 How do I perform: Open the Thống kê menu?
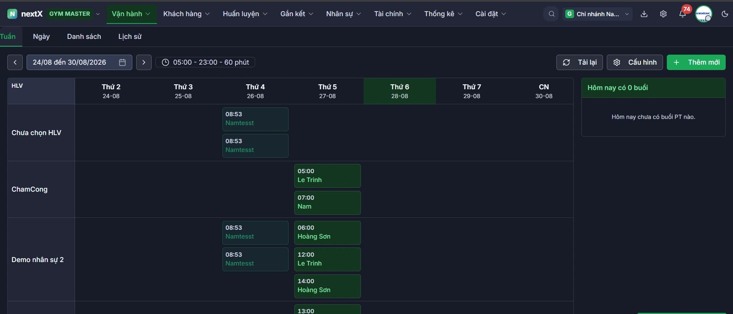443,14
